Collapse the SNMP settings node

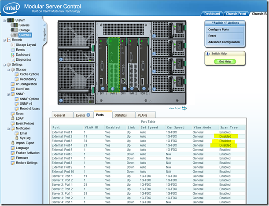(x=7, y=94)
